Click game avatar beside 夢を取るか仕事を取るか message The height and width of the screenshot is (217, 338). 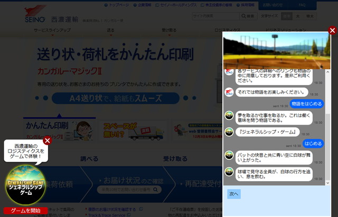pyautogui.click(x=229, y=116)
